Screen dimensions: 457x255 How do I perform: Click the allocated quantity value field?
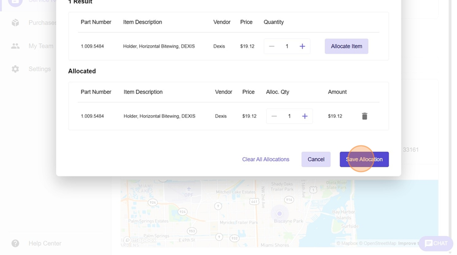click(x=289, y=116)
